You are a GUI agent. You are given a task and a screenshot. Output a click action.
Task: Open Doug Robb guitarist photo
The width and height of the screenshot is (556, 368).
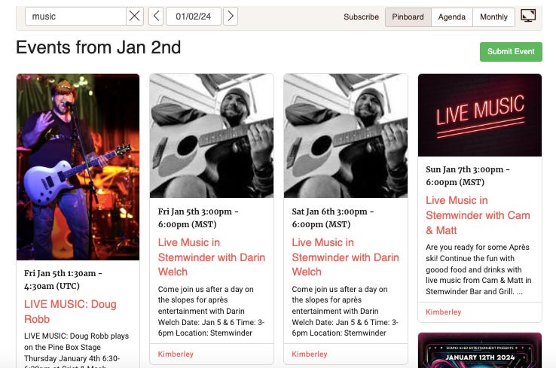(78, 167)
